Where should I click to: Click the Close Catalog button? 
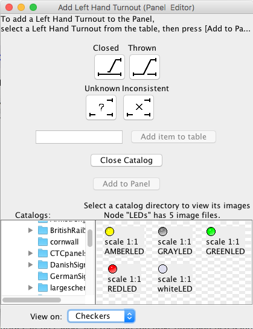(126, 161)
